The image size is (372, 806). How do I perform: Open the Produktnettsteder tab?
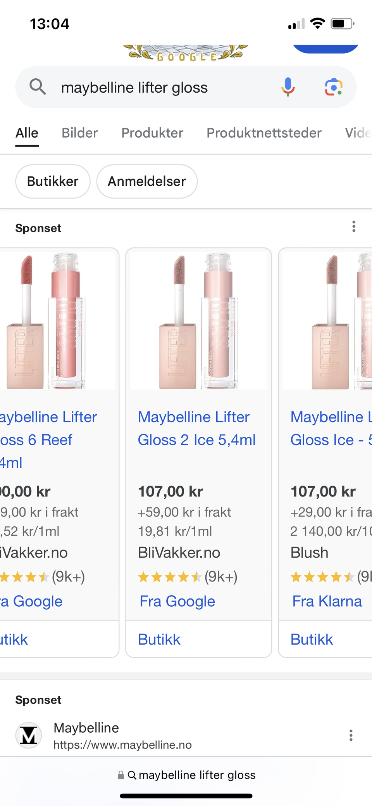tap(264, 133)
